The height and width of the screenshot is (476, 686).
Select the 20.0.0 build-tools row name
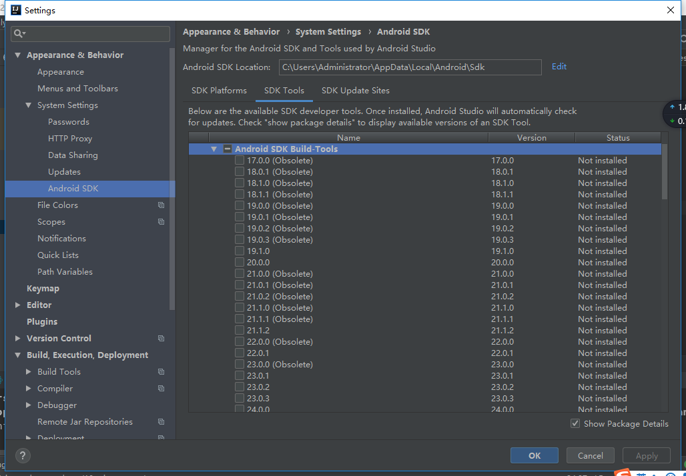pyautogui.click(x=258, y=262)
